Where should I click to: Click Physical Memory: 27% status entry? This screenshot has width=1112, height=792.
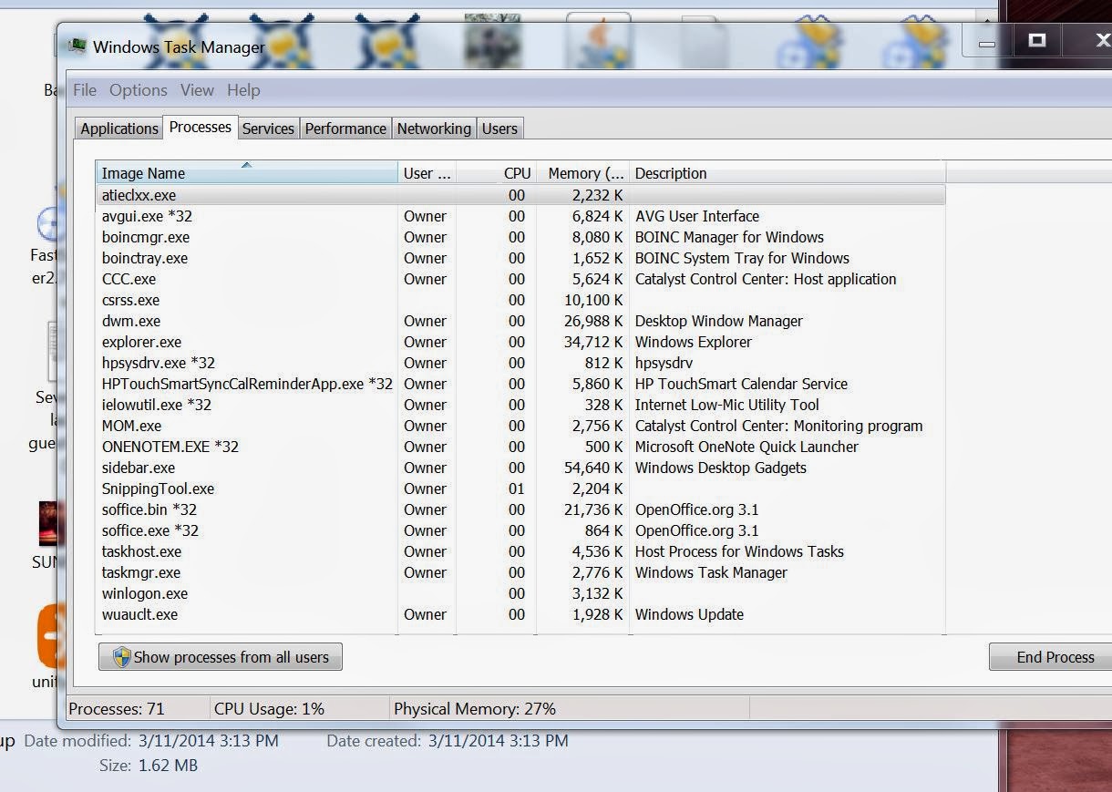[x=474, y=708]
